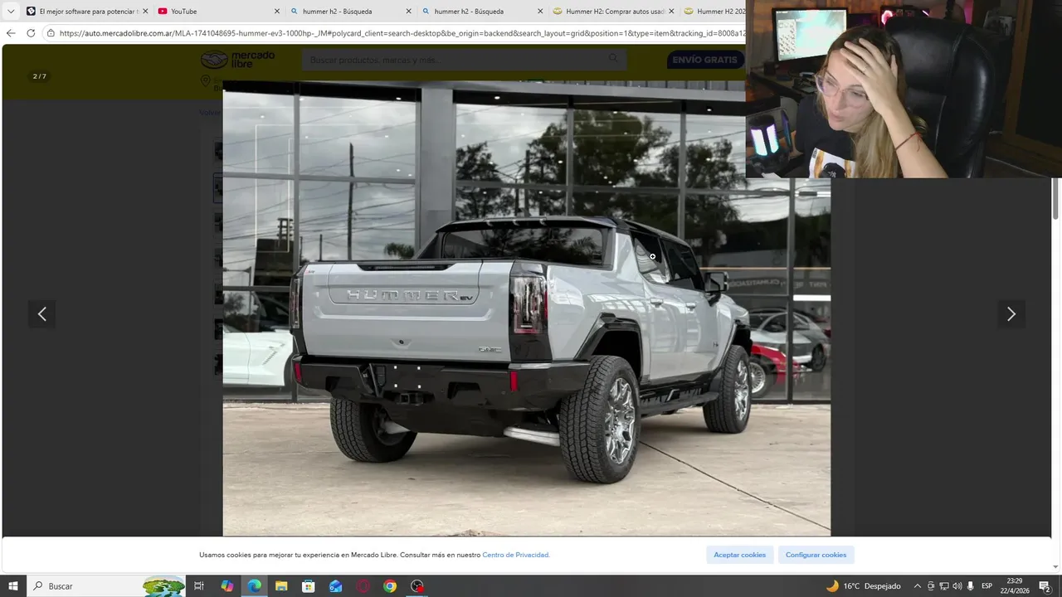Reload the current browser page
1062x597 pixels.
tap(31, 33)
